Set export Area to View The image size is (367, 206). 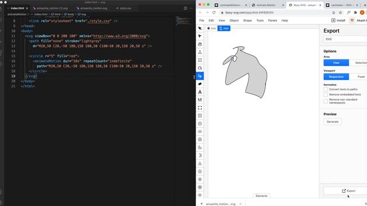[x=336, y=62]
